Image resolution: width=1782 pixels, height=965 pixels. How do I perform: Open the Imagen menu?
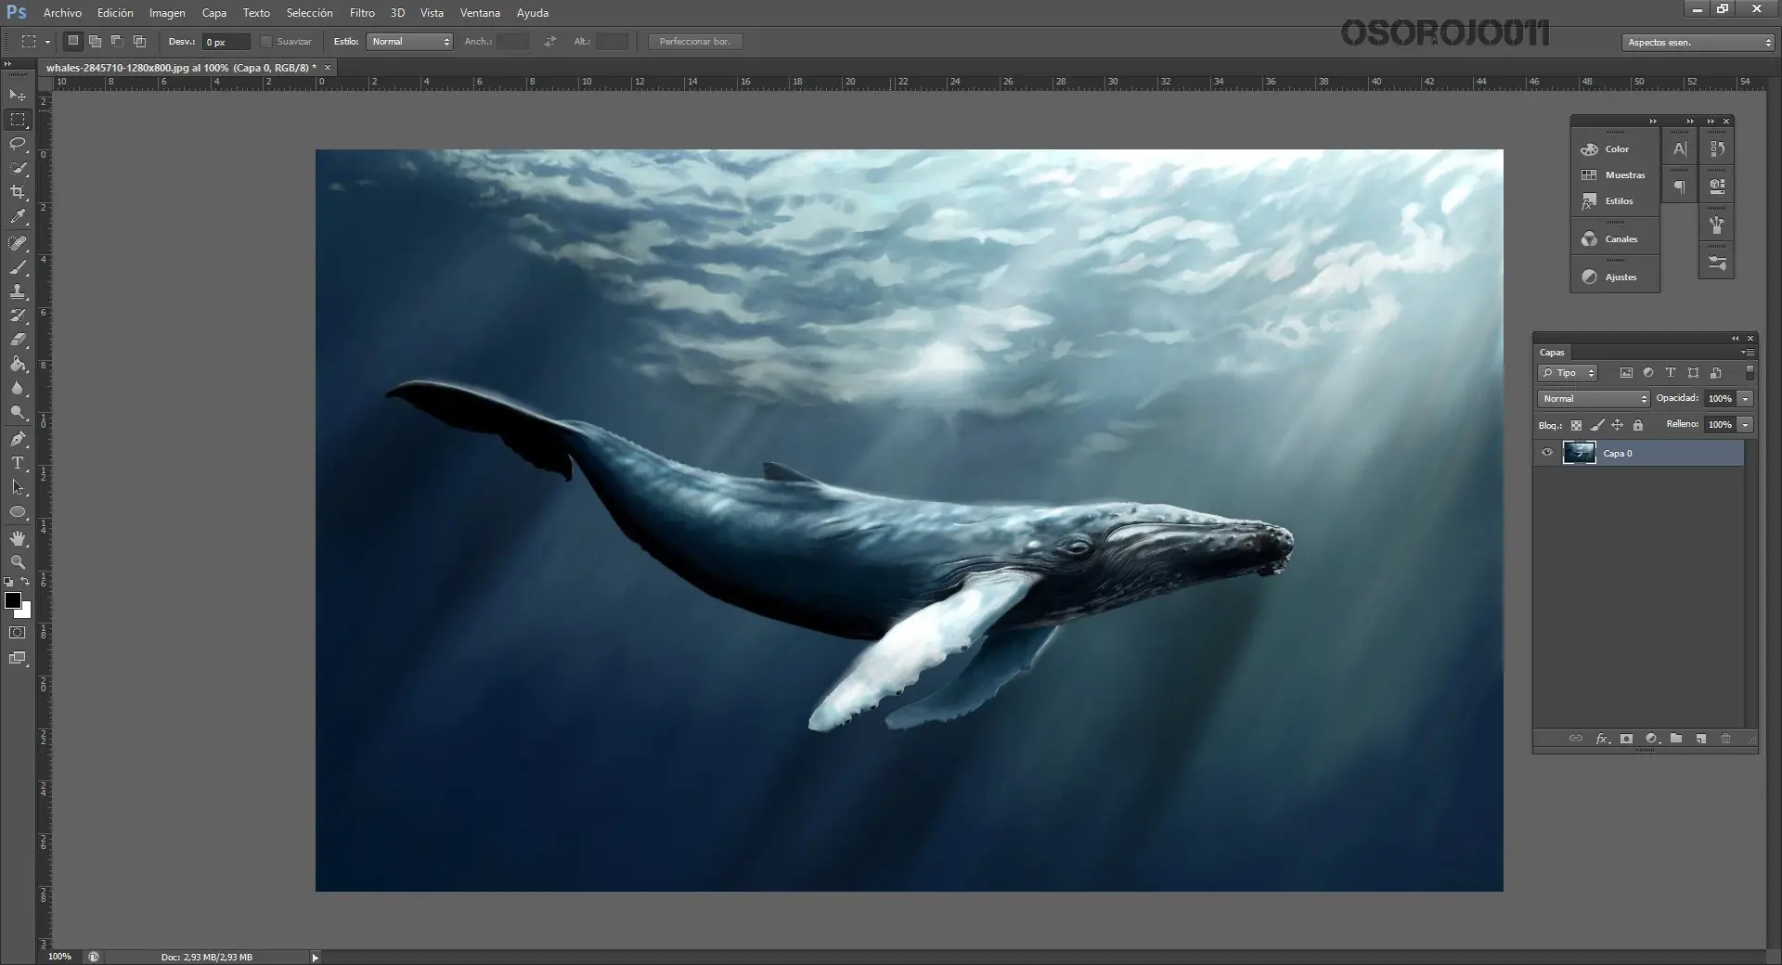point(167,13)
